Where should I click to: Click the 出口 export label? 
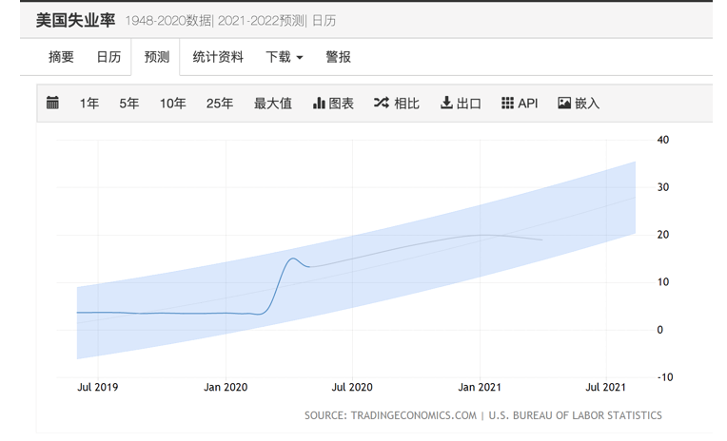(469, 104)
